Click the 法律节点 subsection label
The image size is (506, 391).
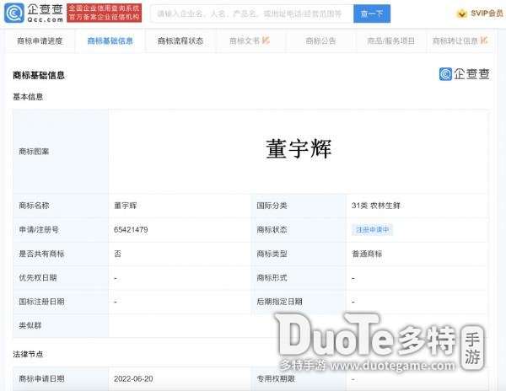(28, 354)
